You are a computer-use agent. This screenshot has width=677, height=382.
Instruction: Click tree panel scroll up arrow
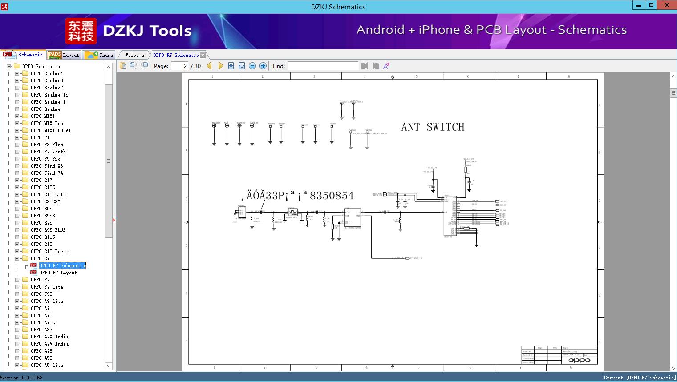[x=109, y=67]
